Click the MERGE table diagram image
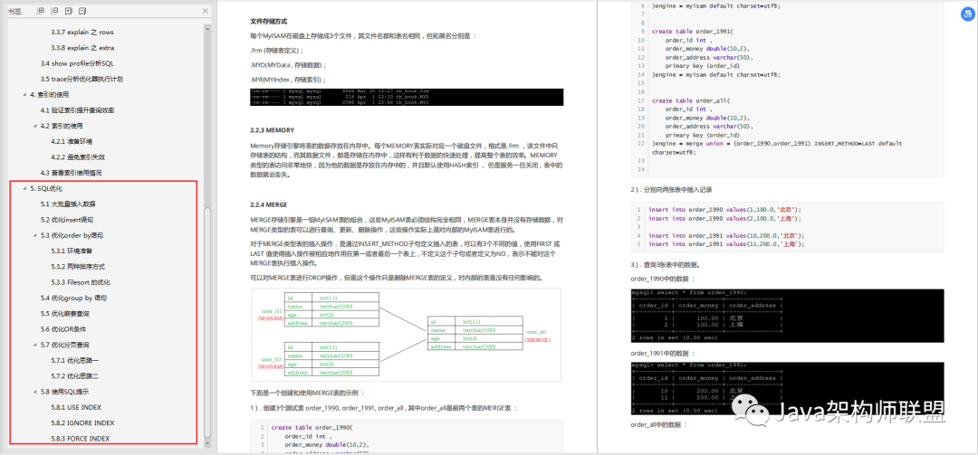This screenshot has width=978, height=455. tap(406, 335)
